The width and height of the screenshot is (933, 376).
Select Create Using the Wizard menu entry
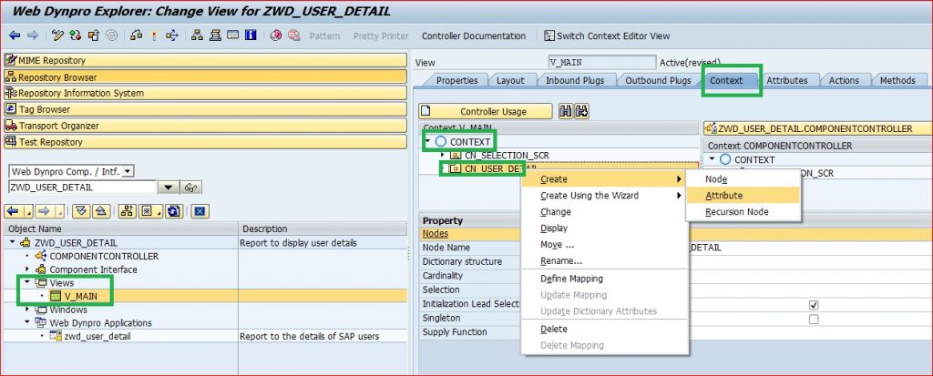point(604,195)
